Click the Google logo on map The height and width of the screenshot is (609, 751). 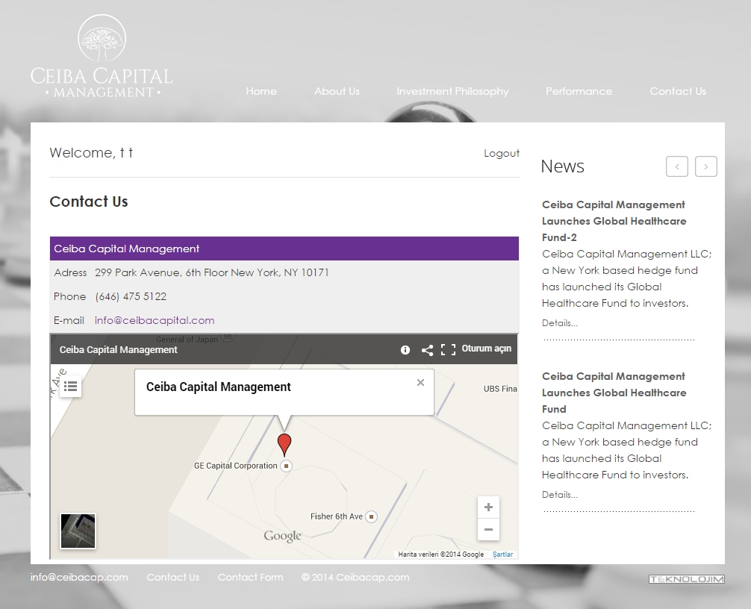[283, 536]
